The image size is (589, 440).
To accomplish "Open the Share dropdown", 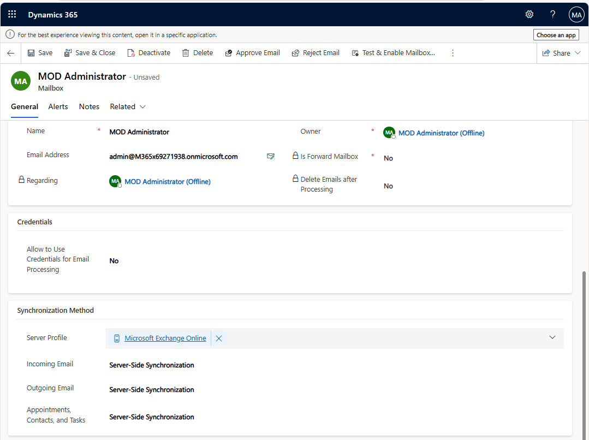I will 562,52.
